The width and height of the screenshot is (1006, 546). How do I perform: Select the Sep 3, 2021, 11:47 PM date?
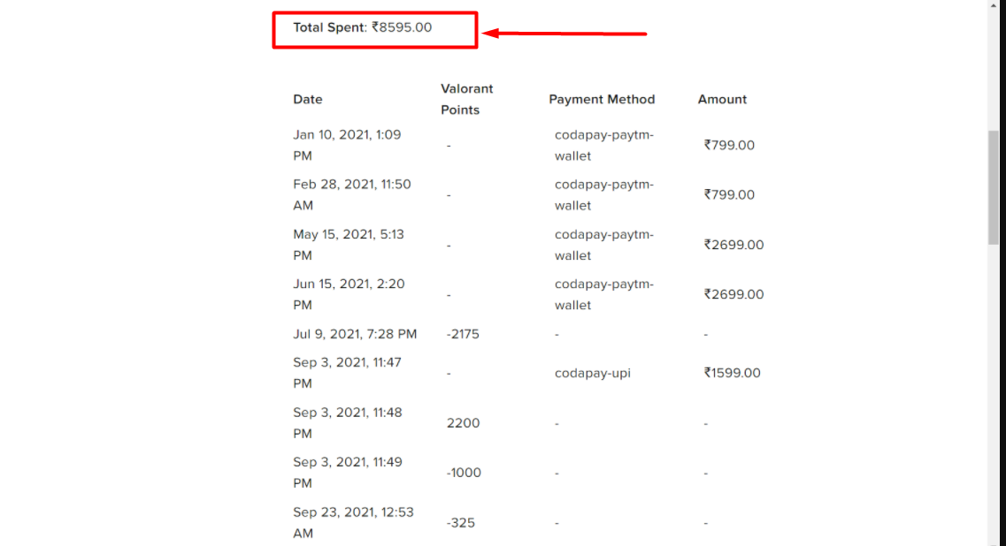pyautogui.click(x=347, y=373)
